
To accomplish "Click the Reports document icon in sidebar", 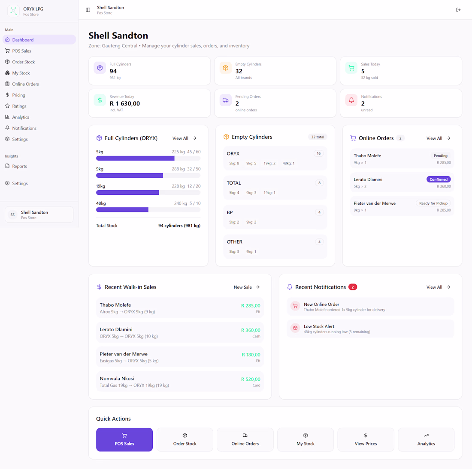I will (x=8, y=166).
